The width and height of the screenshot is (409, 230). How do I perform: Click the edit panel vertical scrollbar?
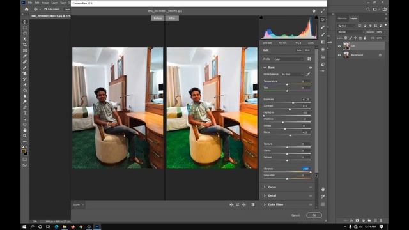[x=316, y=111]
